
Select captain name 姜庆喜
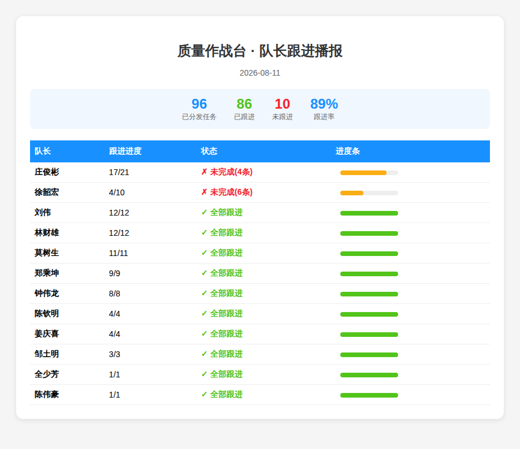tap(47, 334)
